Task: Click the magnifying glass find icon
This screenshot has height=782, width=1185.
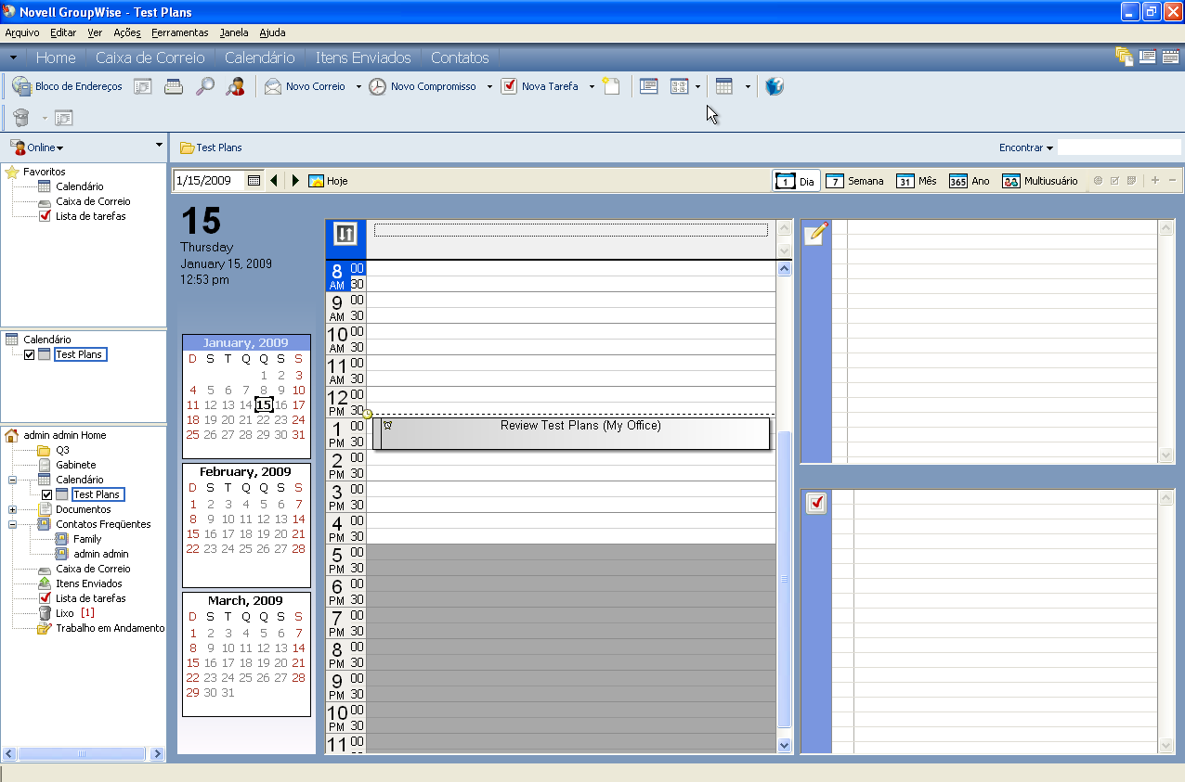Action: [205, 86]
